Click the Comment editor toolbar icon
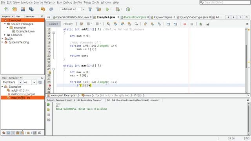The image size is (251, 141). click(x=201, y=24)
